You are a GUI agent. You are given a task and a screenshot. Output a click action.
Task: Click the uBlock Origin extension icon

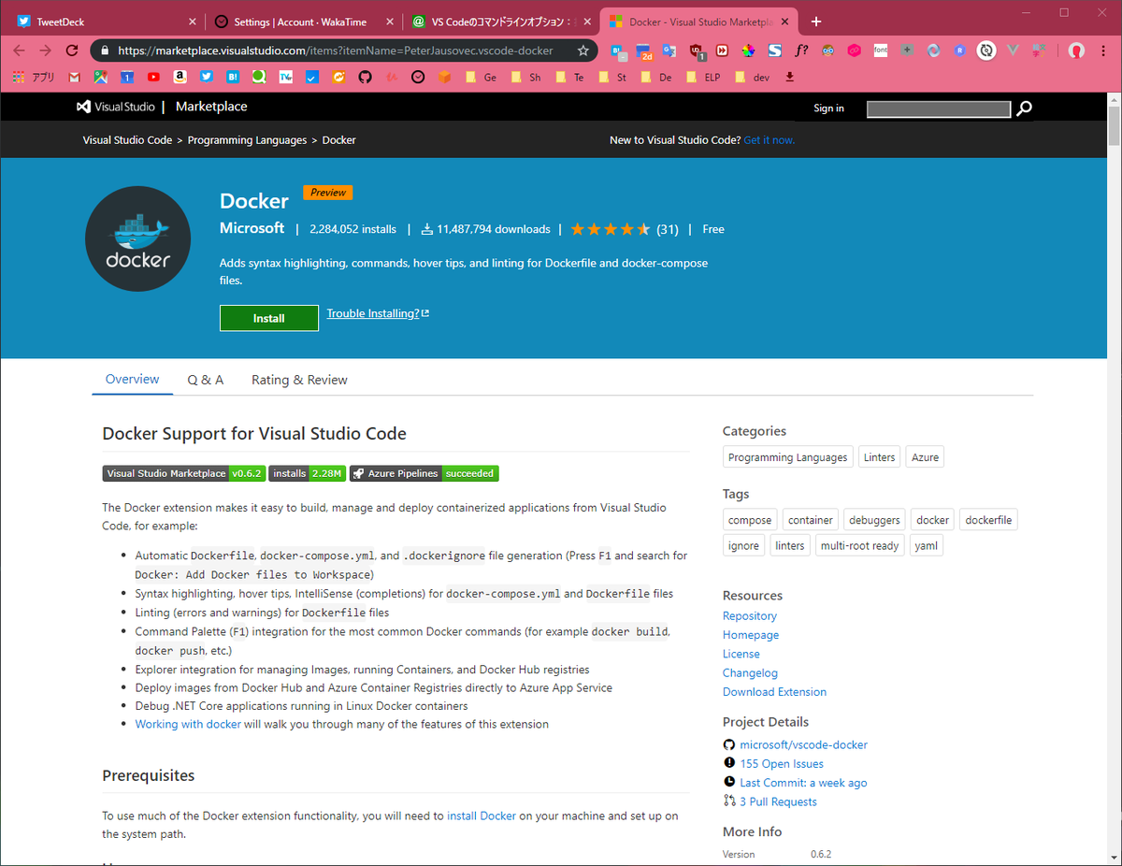[697, 51]
